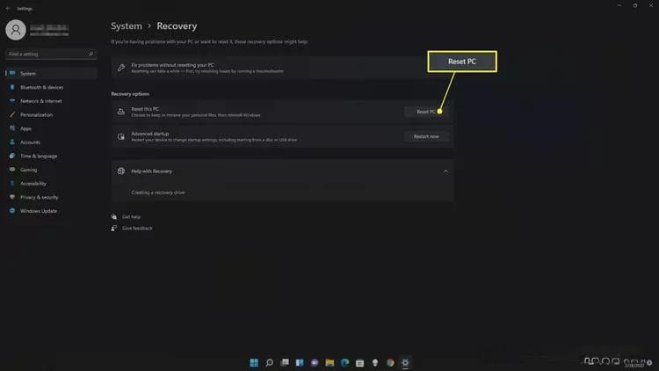Open Creating a recovery drive link
The height and width of the screenshot is (371, 659).
(x=158, y=193)
